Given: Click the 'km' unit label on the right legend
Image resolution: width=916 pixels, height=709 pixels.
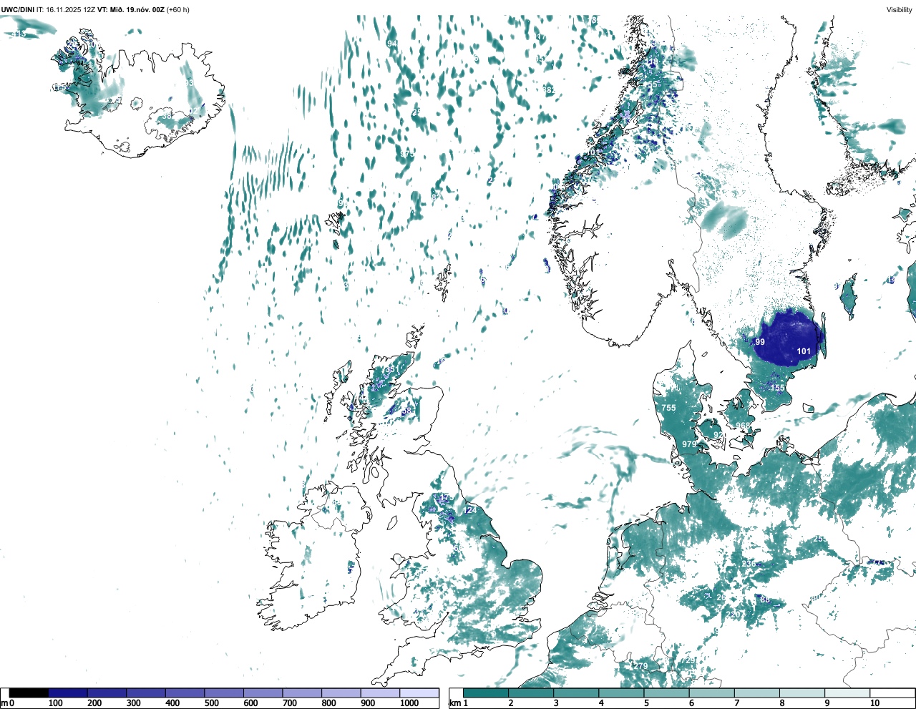Looking at the screenshot, I should (x=454, y=703).
